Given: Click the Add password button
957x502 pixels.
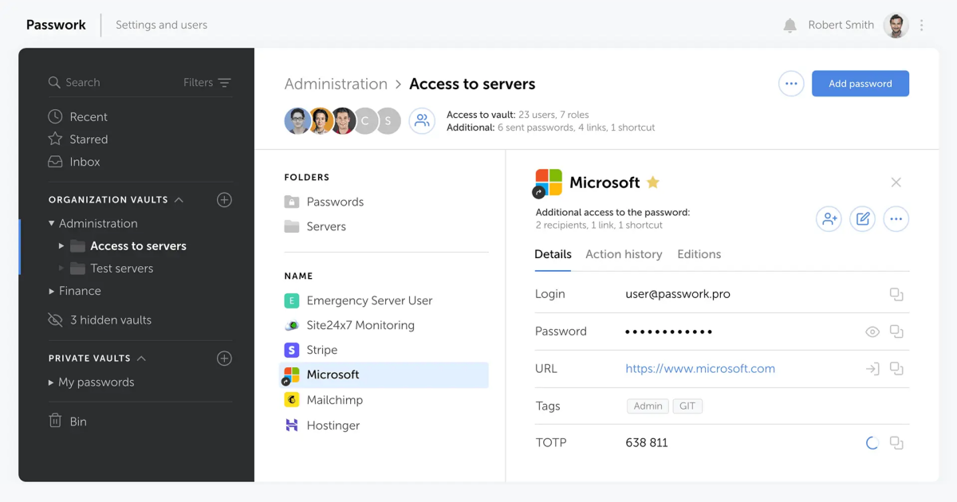Looking at the screenshot, I should tap(860, 83).
